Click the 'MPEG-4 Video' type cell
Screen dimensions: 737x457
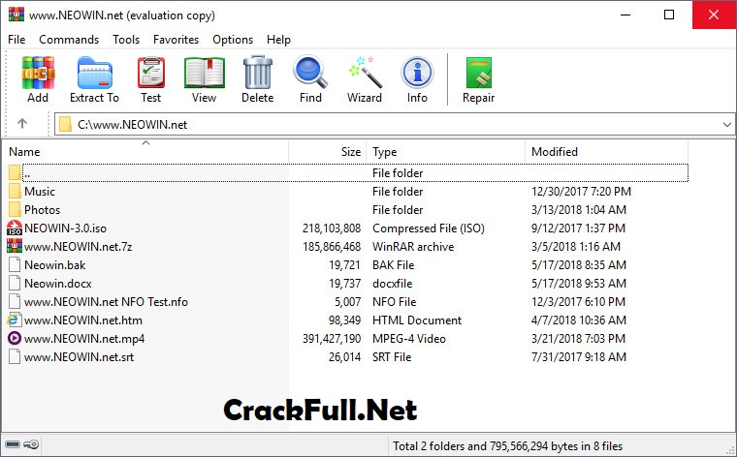pyautogui.click(x=409, y=338)
